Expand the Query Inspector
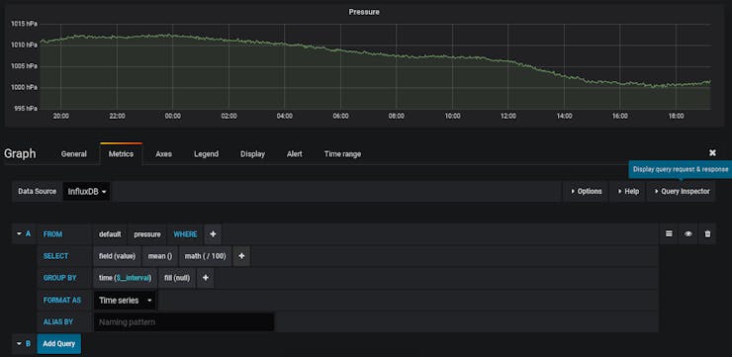 point(682,191)
